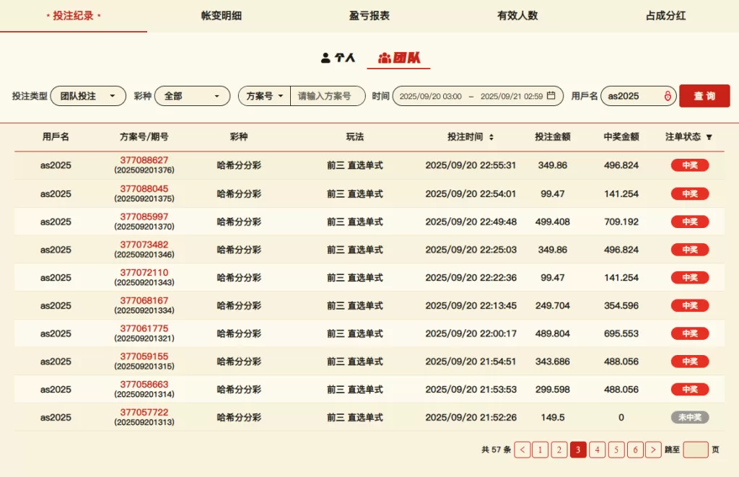Go to next page with right arrow
Screen dimensions: 739x477
[x=653, y=450]
